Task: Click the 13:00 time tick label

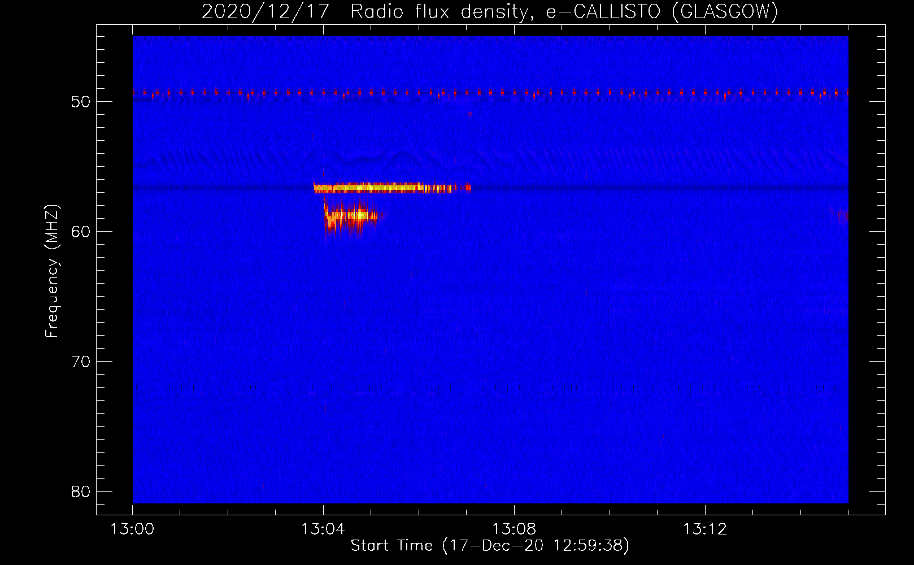Action: tap(132, 529)
